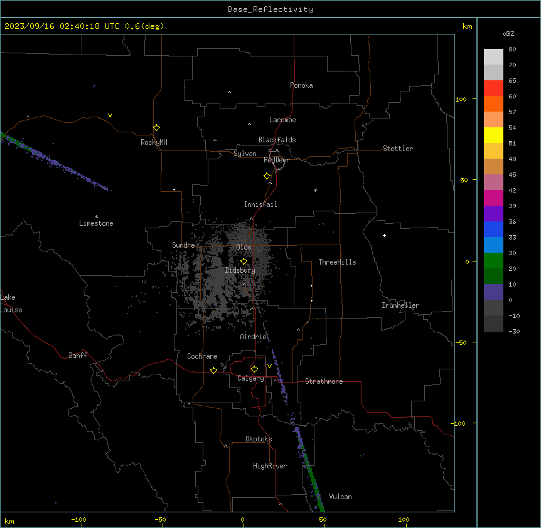Click the RedDeer city label
This screenshot has height=528, width=541.
point(276,160)
